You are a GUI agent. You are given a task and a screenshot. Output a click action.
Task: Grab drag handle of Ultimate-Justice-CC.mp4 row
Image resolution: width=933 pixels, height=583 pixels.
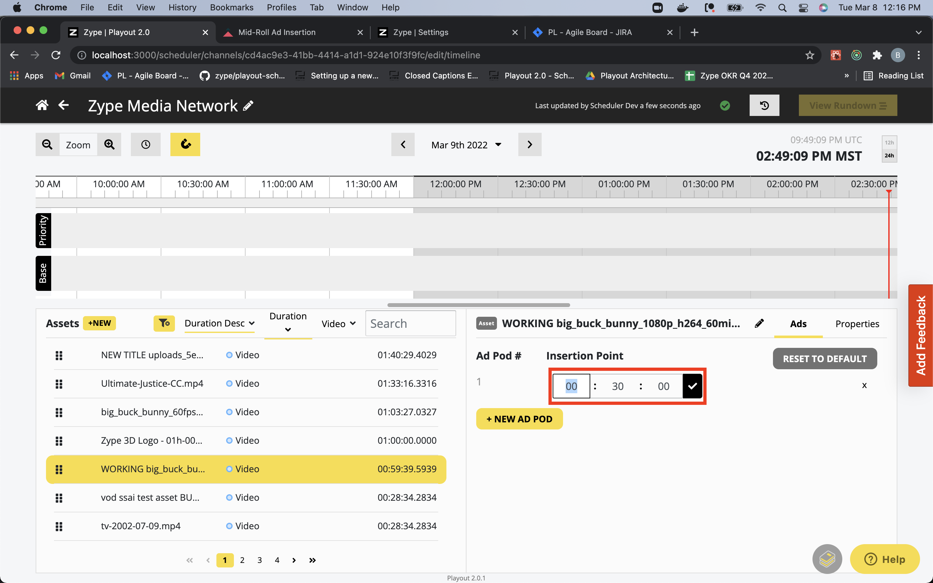59,384
